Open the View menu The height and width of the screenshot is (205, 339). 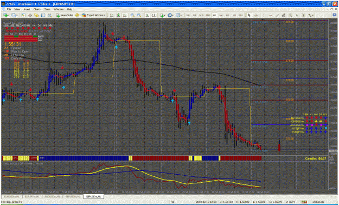(17, 10)
